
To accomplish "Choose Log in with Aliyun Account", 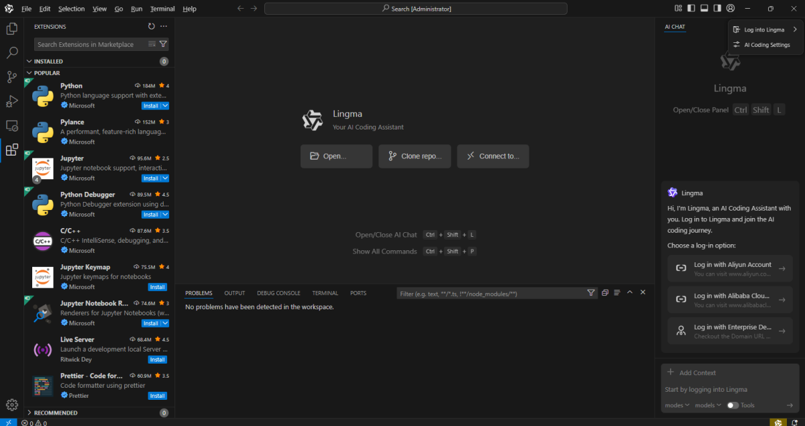I will point(730,268).
